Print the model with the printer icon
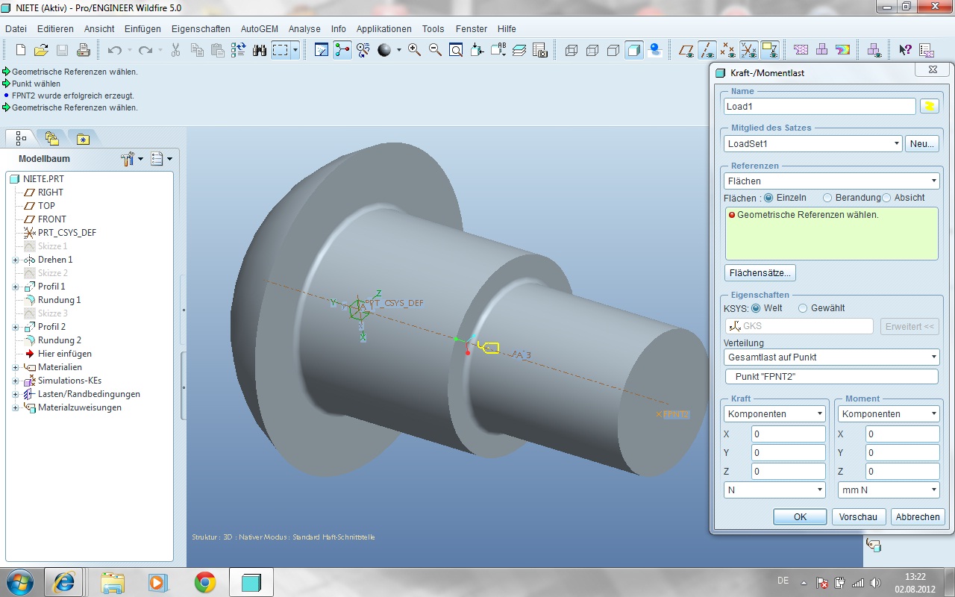Viewport: 955px width, 597px height. pos(84,50)
